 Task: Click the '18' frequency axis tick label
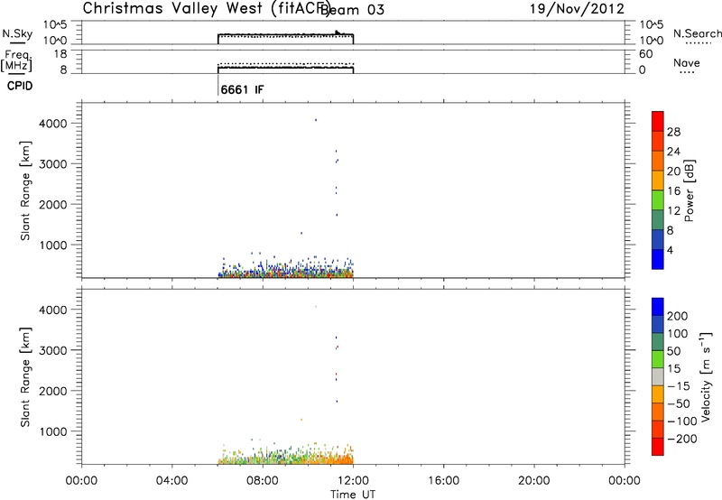[60, 54]
